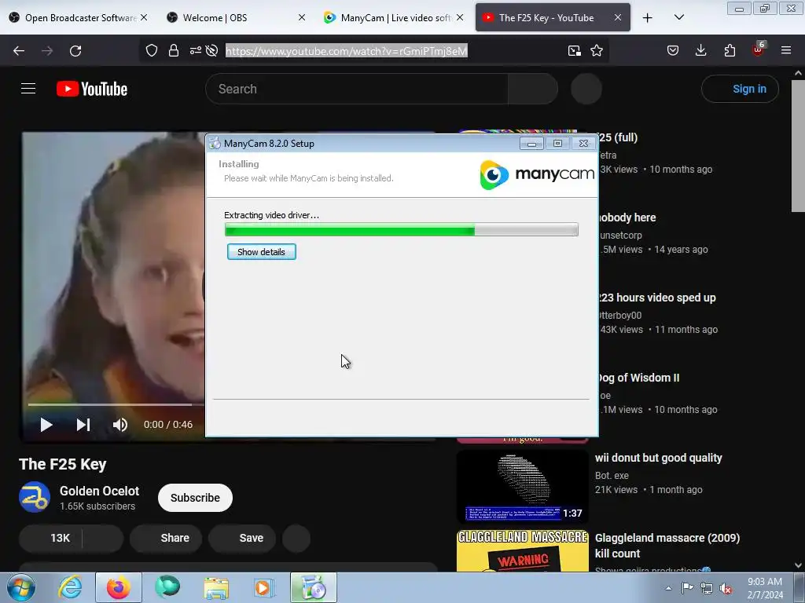
Task: Switch to the Open Broadcaster Software tab
Action: [79, 18]
